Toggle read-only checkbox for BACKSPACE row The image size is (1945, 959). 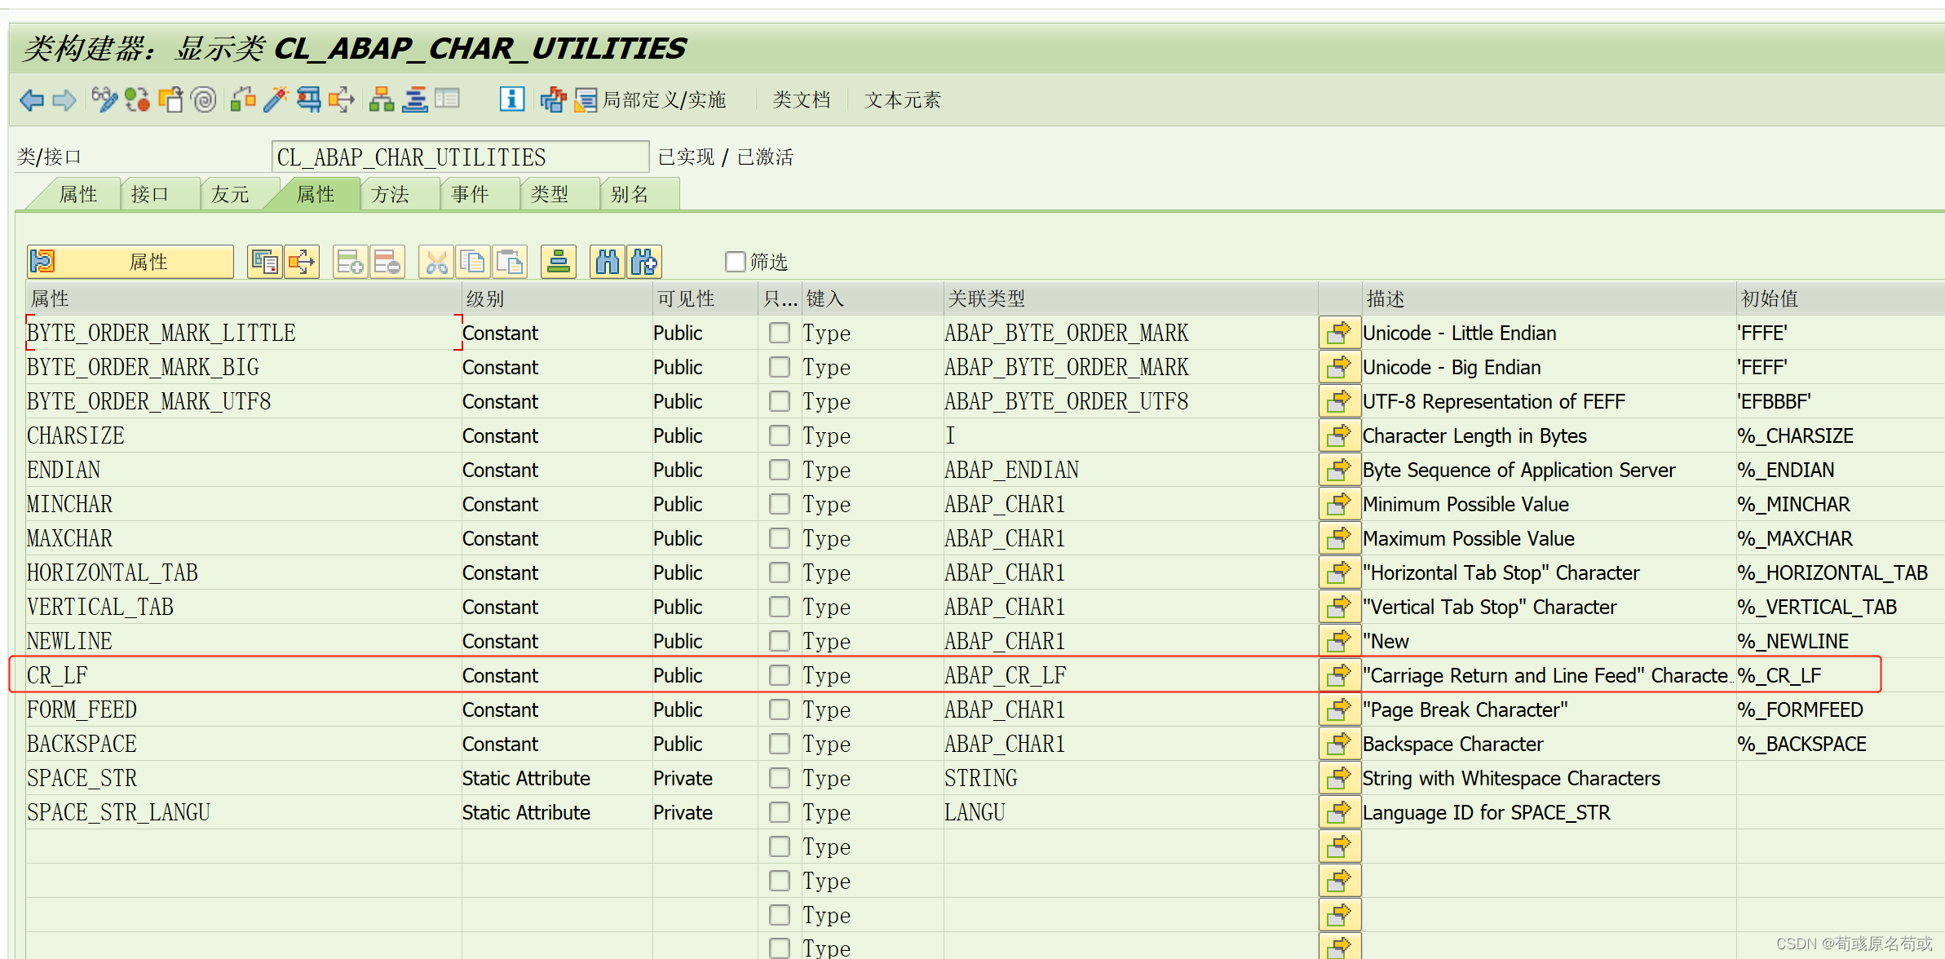(x=780, y=744)
